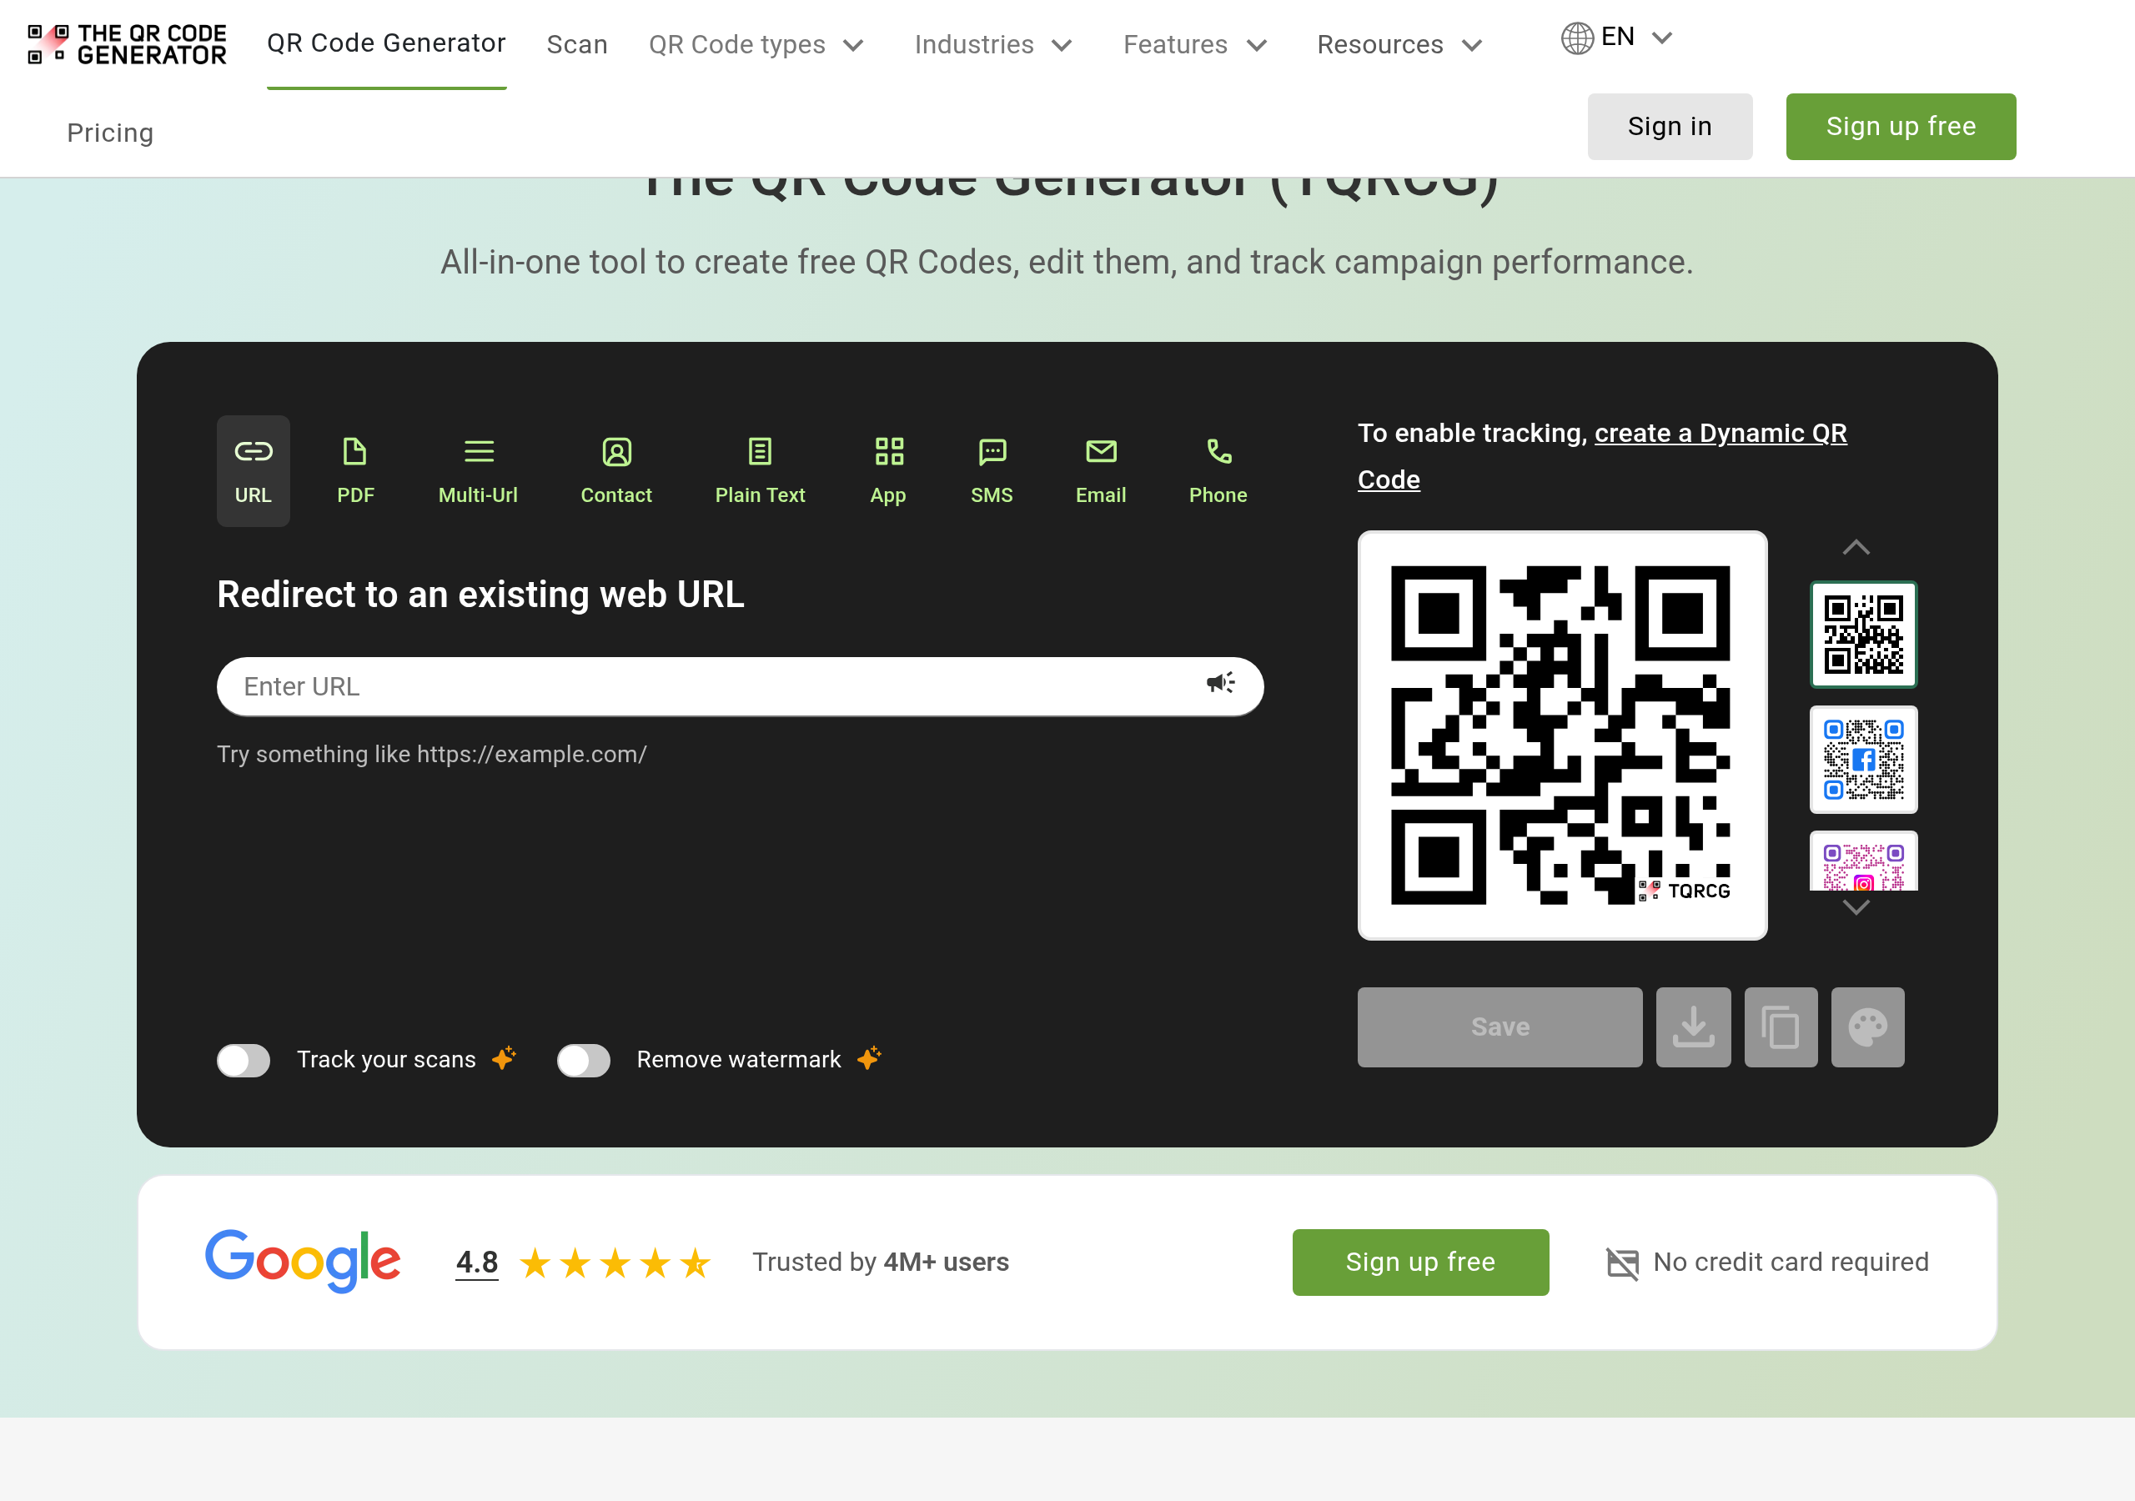The image size is (2135, 1501).
Task: Click the header Sign up free button
Action: click(x=1901, y=127)
